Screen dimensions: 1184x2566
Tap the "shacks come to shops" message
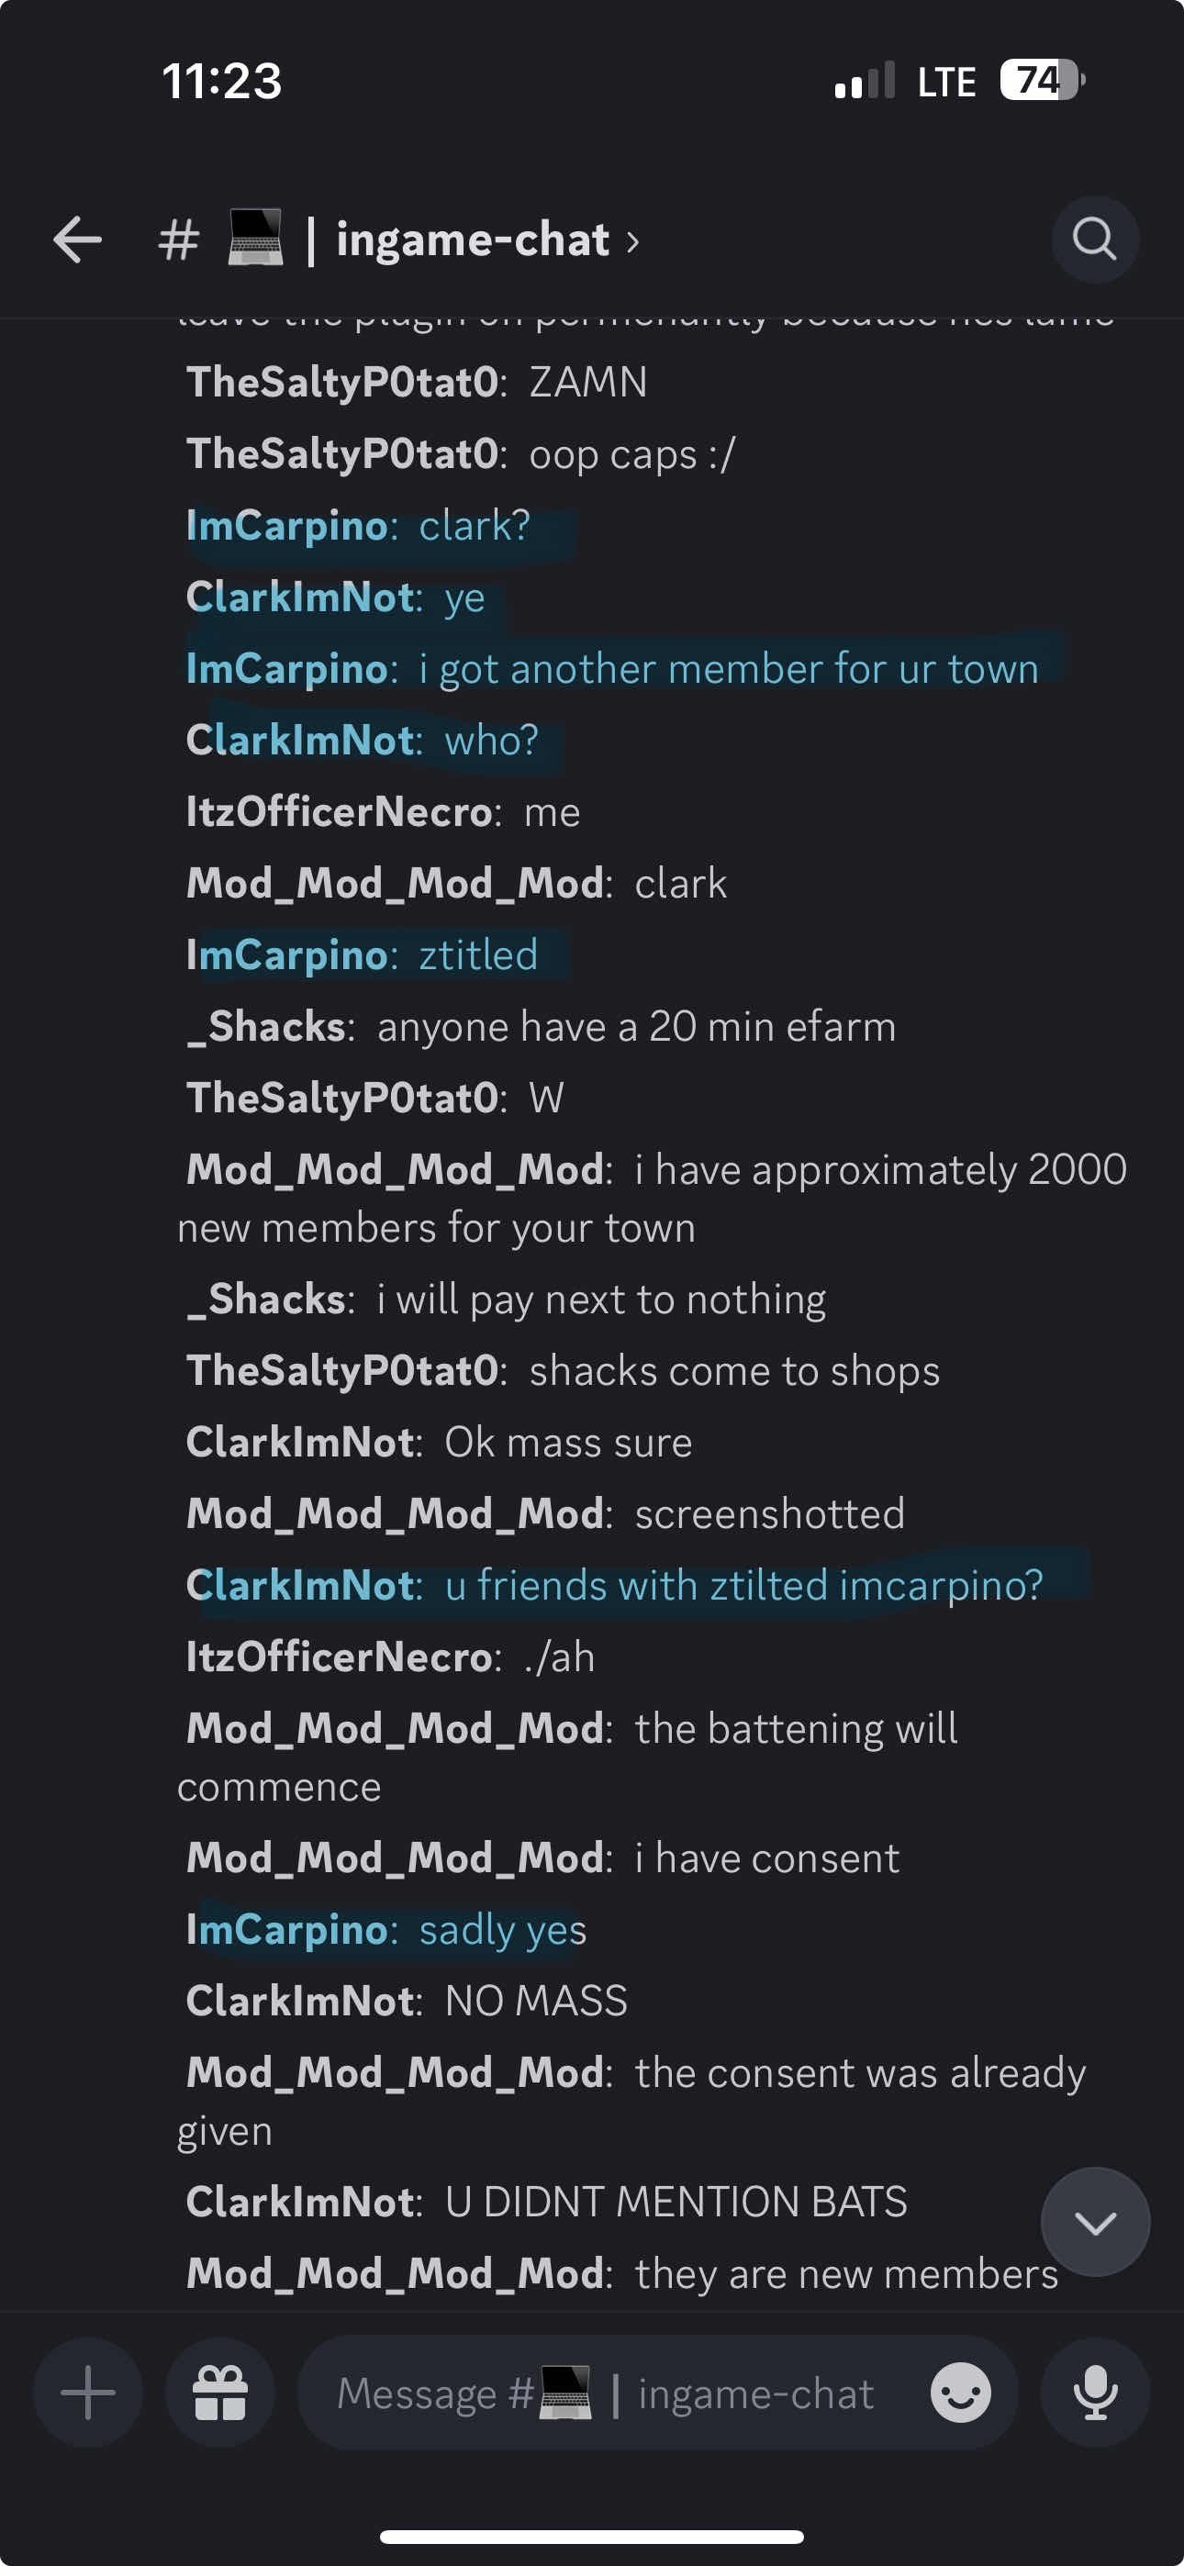(x=733, y=1371)
